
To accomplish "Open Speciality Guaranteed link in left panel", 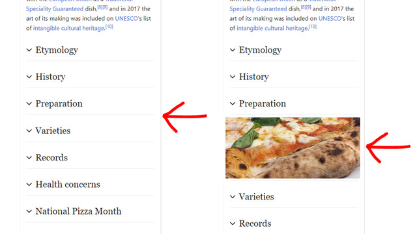I will 55,8.
